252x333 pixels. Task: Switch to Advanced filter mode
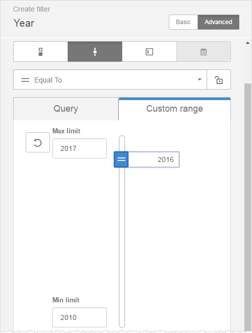click(218, 22)
